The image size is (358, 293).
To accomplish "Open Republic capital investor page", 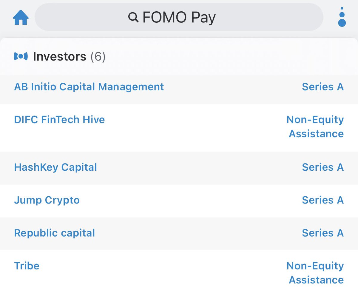I will [x=54, y=233].
